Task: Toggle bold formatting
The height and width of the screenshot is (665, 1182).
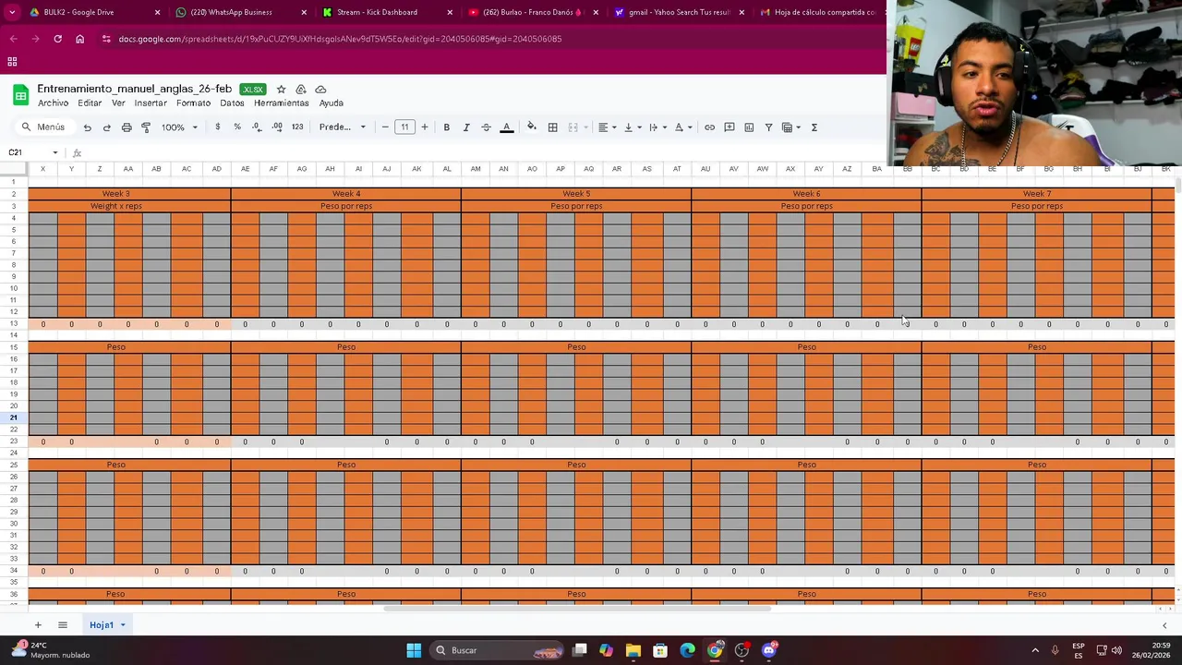Action: click(446, 127)
